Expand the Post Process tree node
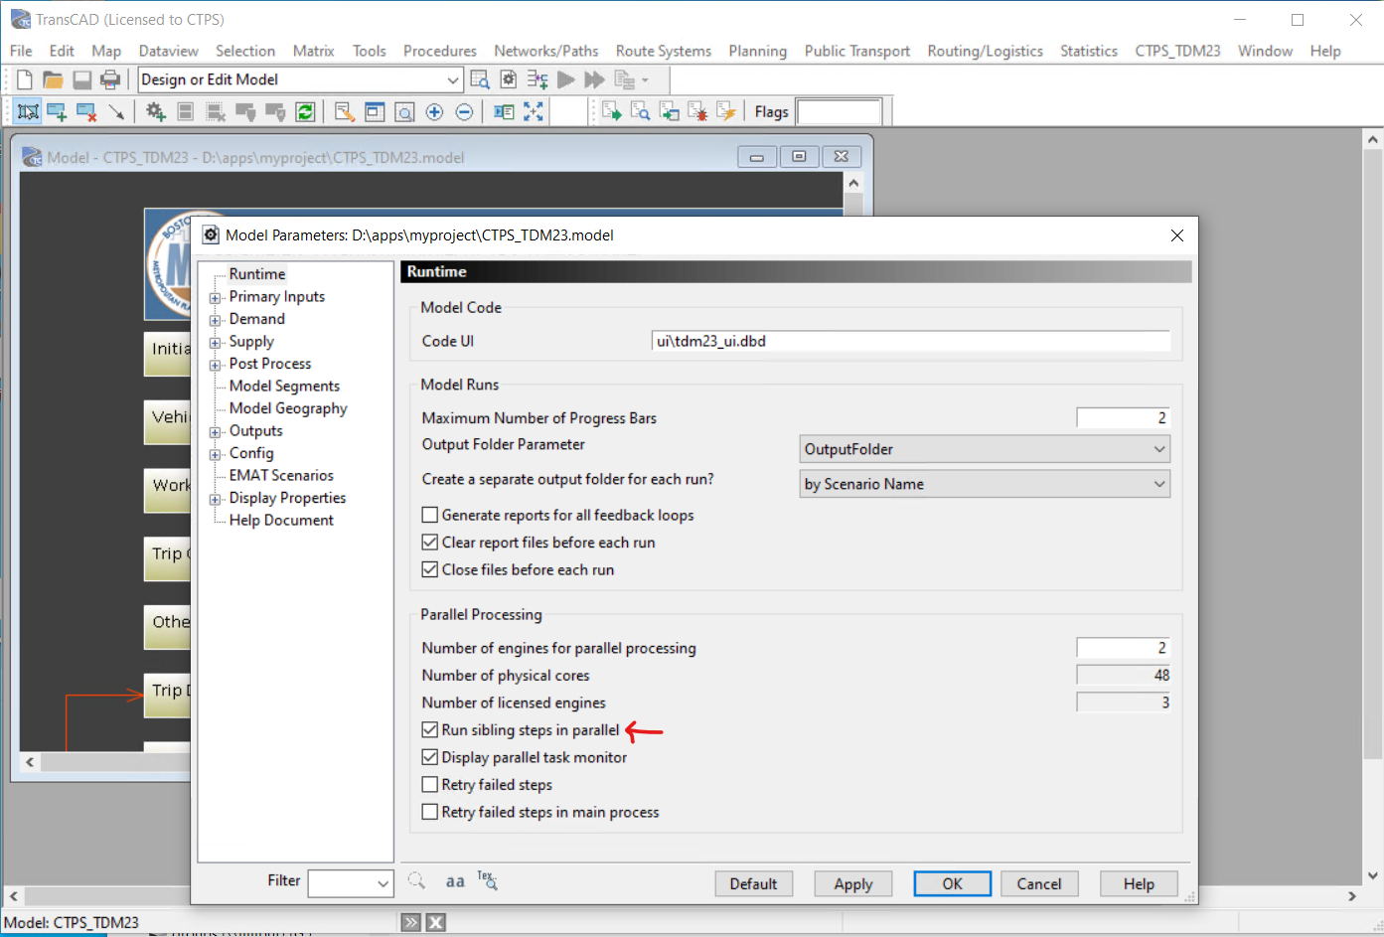Viewport: 1384px width, 937px height. coord(215,365)
